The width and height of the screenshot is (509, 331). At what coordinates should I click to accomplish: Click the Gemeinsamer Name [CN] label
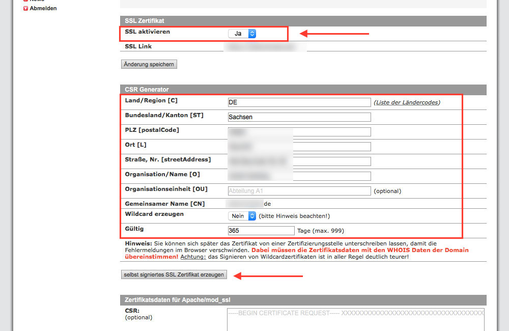pos(165,204)
